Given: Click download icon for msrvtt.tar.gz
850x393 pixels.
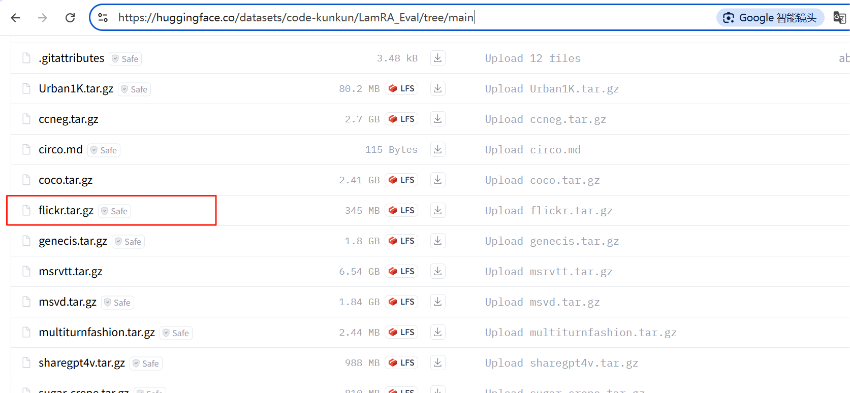Looking at the screenshot, I should (x=437, y=271).
